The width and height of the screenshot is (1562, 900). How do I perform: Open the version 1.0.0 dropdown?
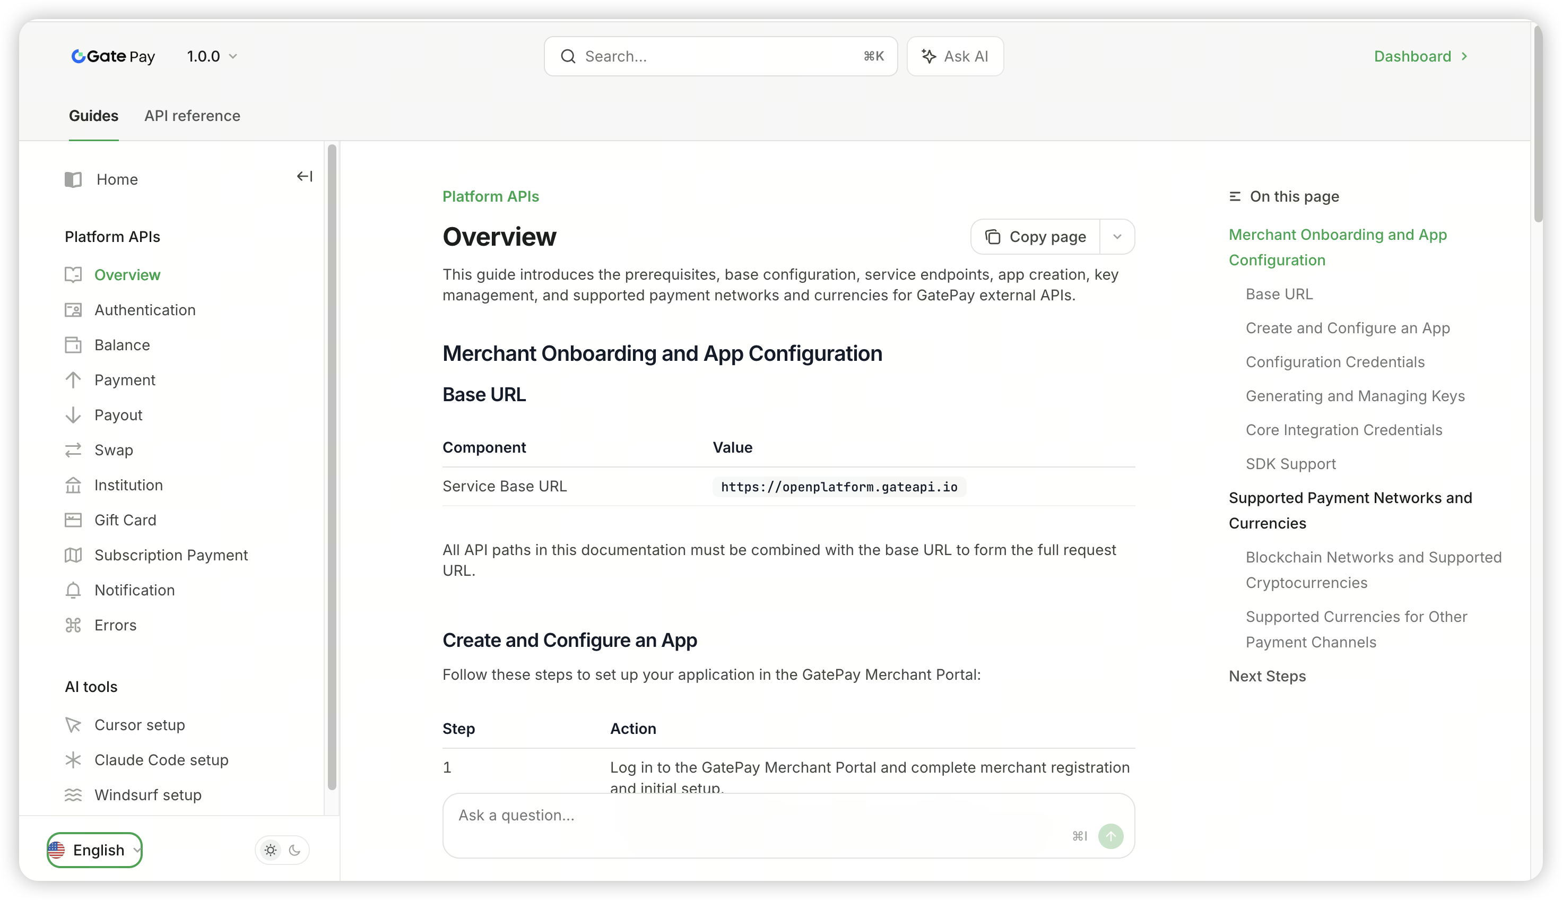tap(212, 56)
